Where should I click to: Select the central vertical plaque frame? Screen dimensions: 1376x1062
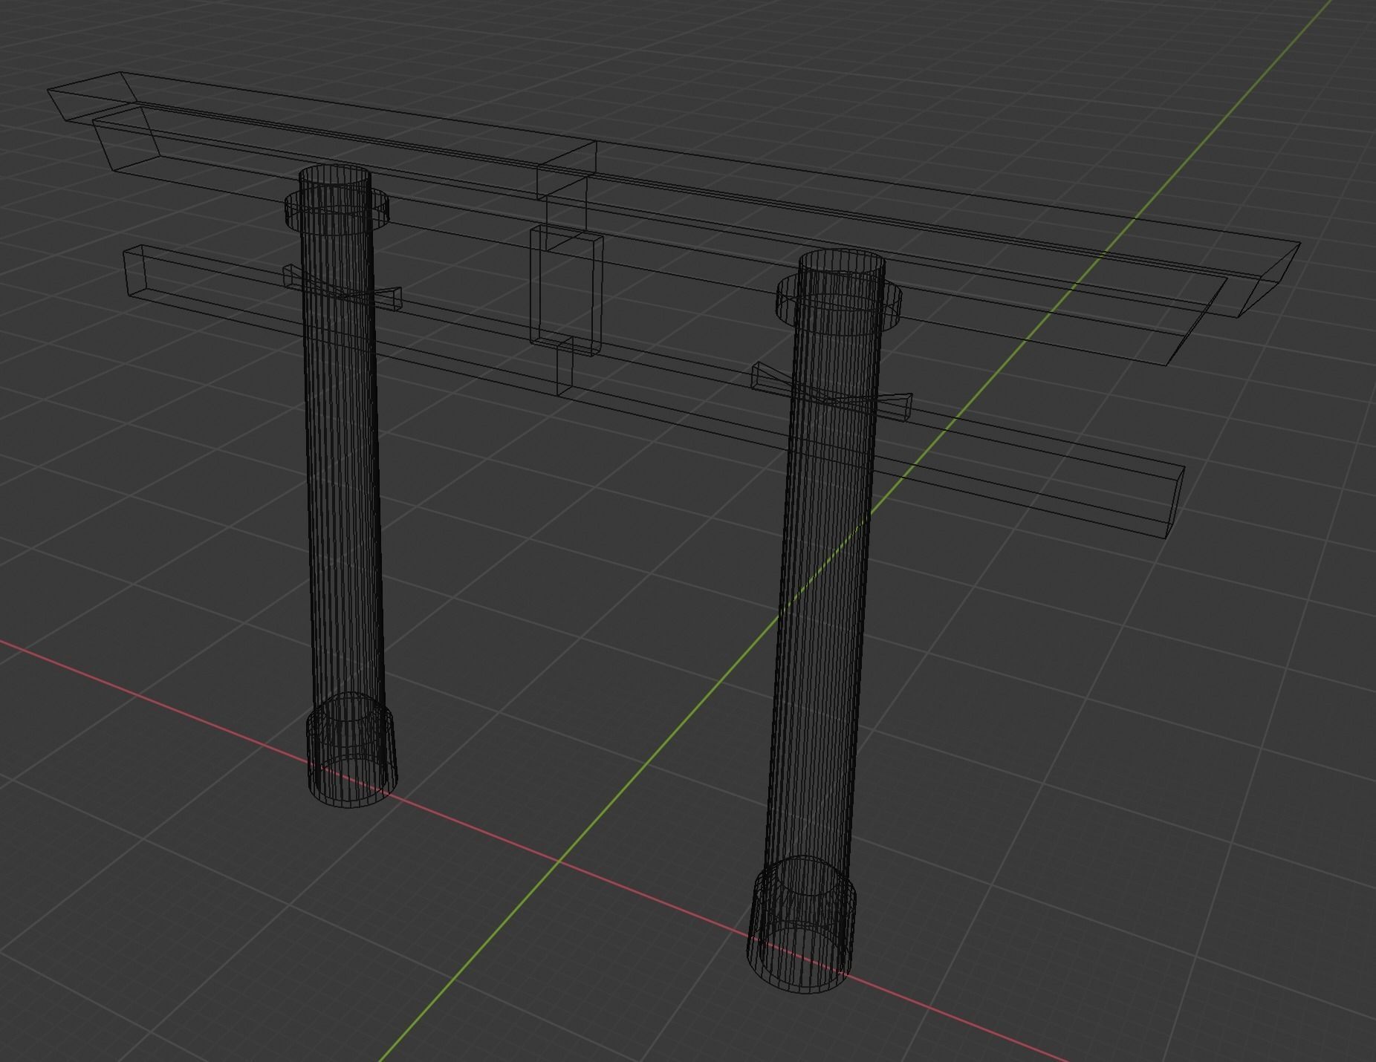[x=566, y=291]
